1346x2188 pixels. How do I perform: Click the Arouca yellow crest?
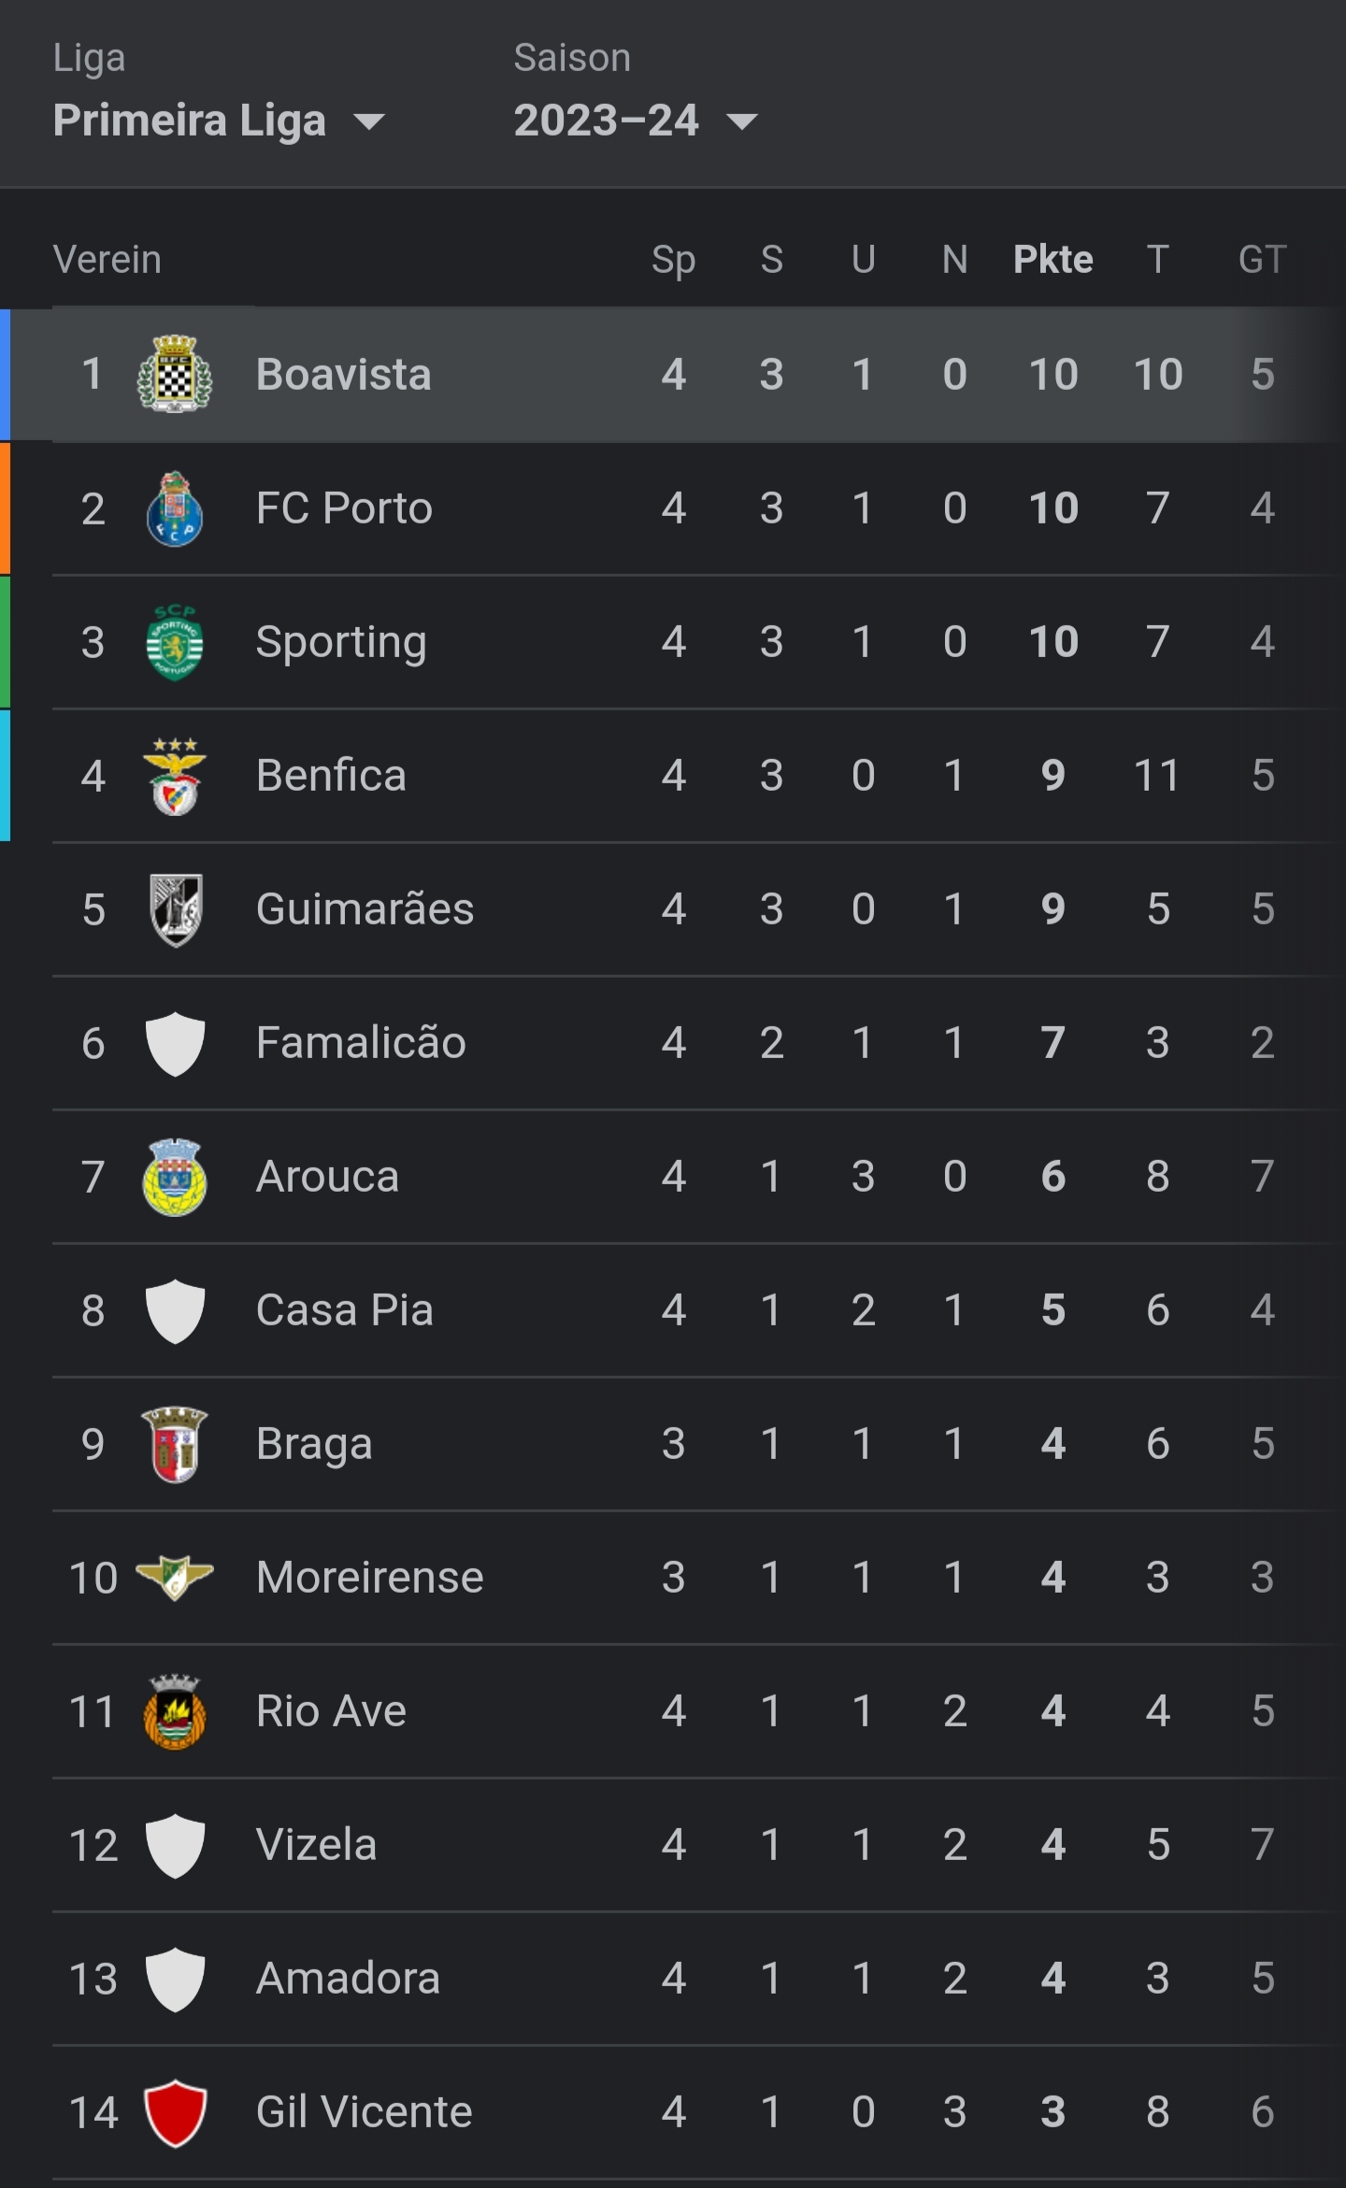[x=175, y=1177]
